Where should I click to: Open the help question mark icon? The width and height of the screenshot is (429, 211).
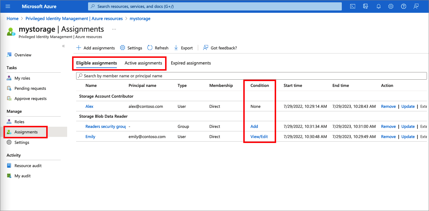click(403, 6)
